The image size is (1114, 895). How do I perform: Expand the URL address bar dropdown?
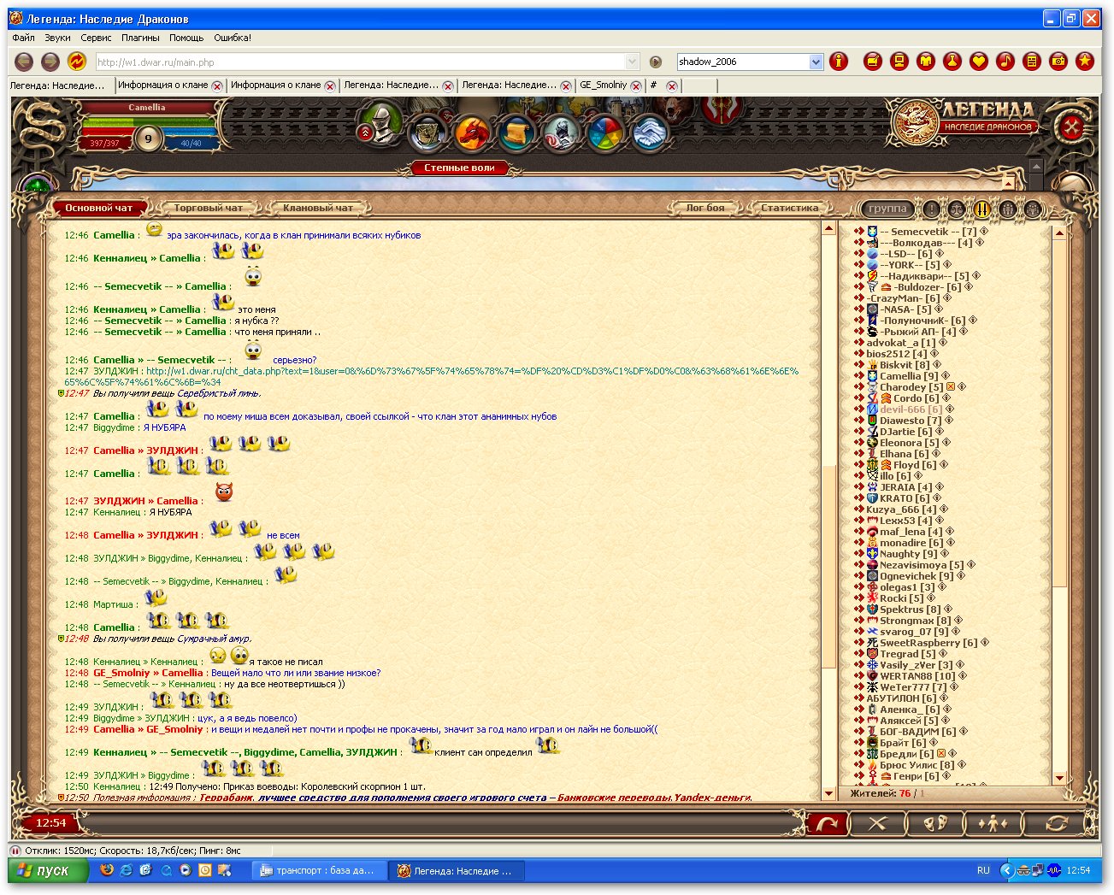(x=632, y=62)
